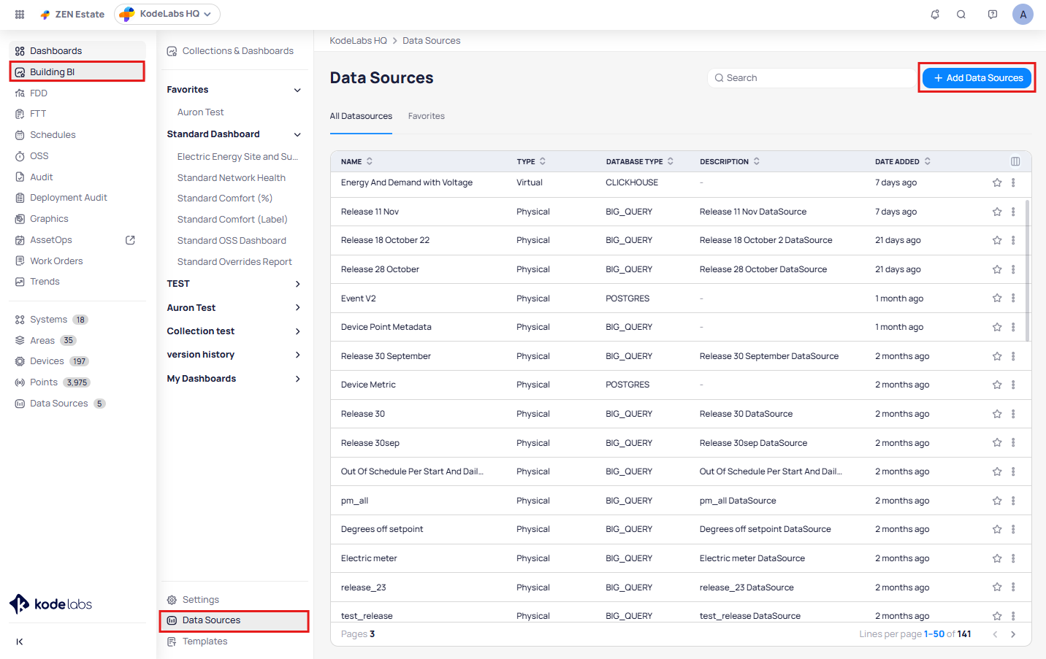Screen dimensions: 1046x659
Task: Collapse the sidebar with the bottom arrow icon
Action: tap(20, 641)
